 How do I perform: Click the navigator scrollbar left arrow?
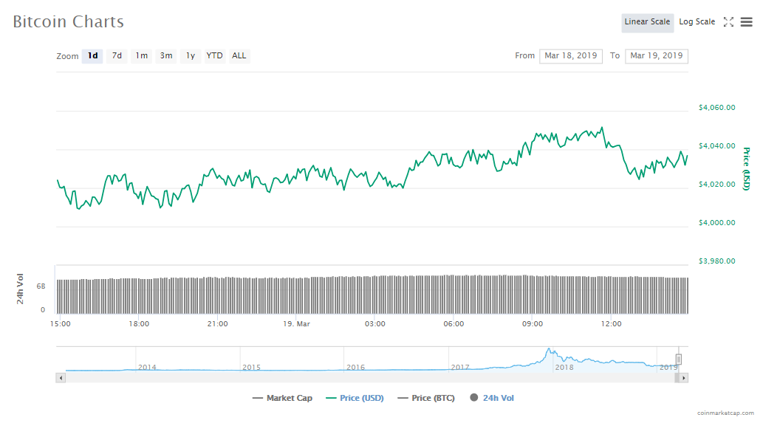click(x=61, y=378)
